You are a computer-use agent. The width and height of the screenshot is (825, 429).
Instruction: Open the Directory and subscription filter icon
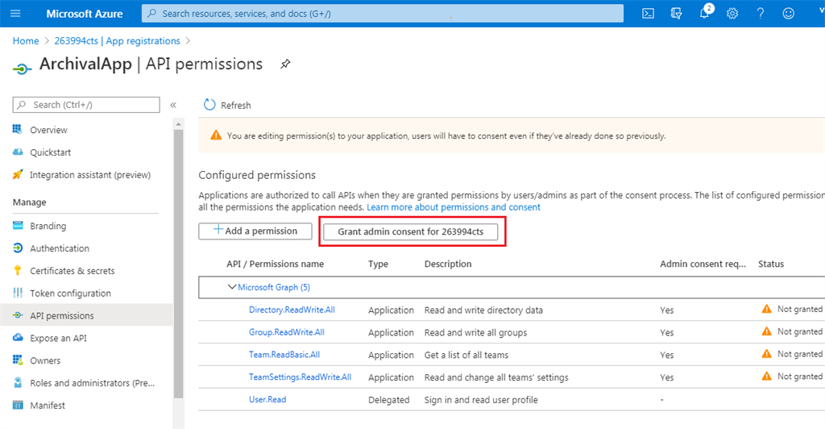tap(676, 14)
